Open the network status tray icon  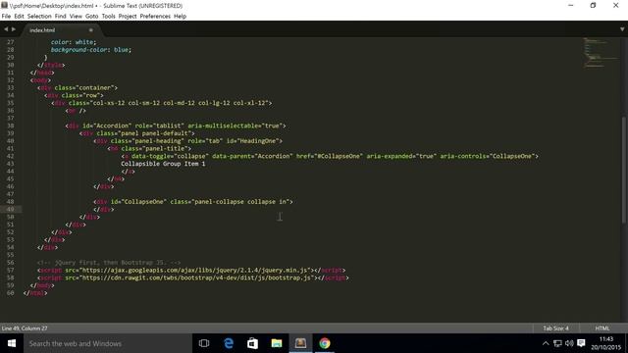(557, 343)
